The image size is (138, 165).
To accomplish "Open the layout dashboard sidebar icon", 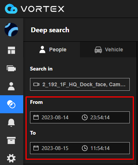I will point(11,50).
